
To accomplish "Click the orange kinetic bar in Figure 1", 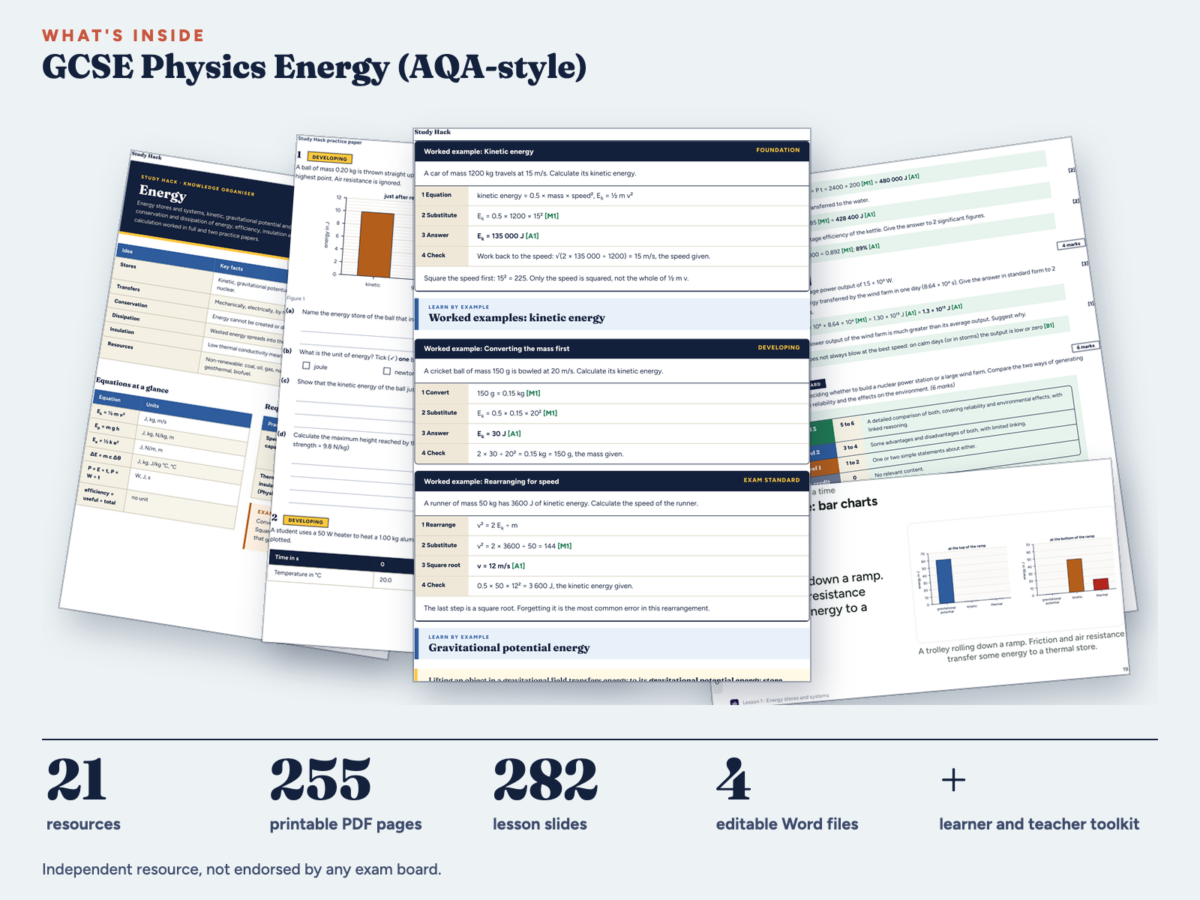I will click(x=376, y=244).
